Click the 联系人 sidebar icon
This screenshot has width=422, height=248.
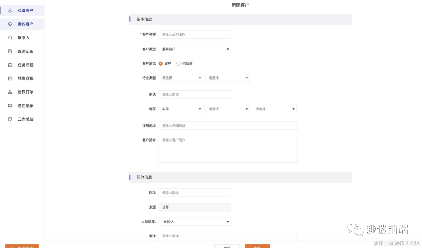(10, 38)
